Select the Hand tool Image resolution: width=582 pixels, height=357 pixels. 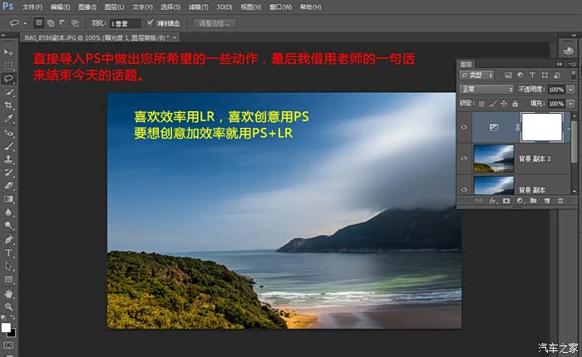click(x=8, y=293)
